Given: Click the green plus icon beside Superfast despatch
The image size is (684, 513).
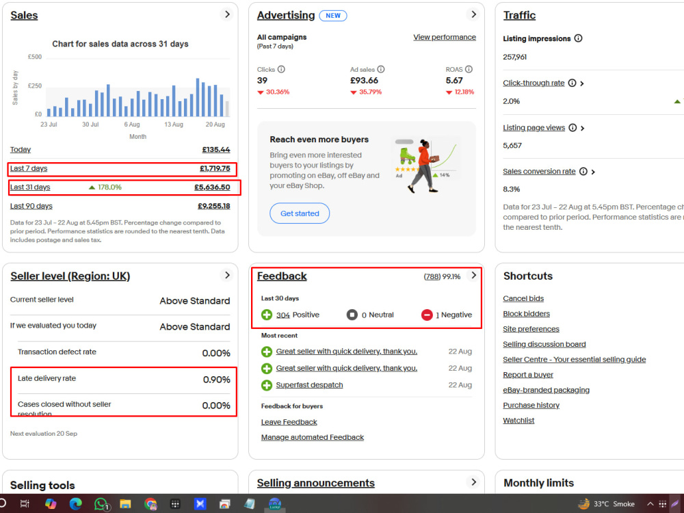Looking at the screenshot, I should click(x=267, y=385).
